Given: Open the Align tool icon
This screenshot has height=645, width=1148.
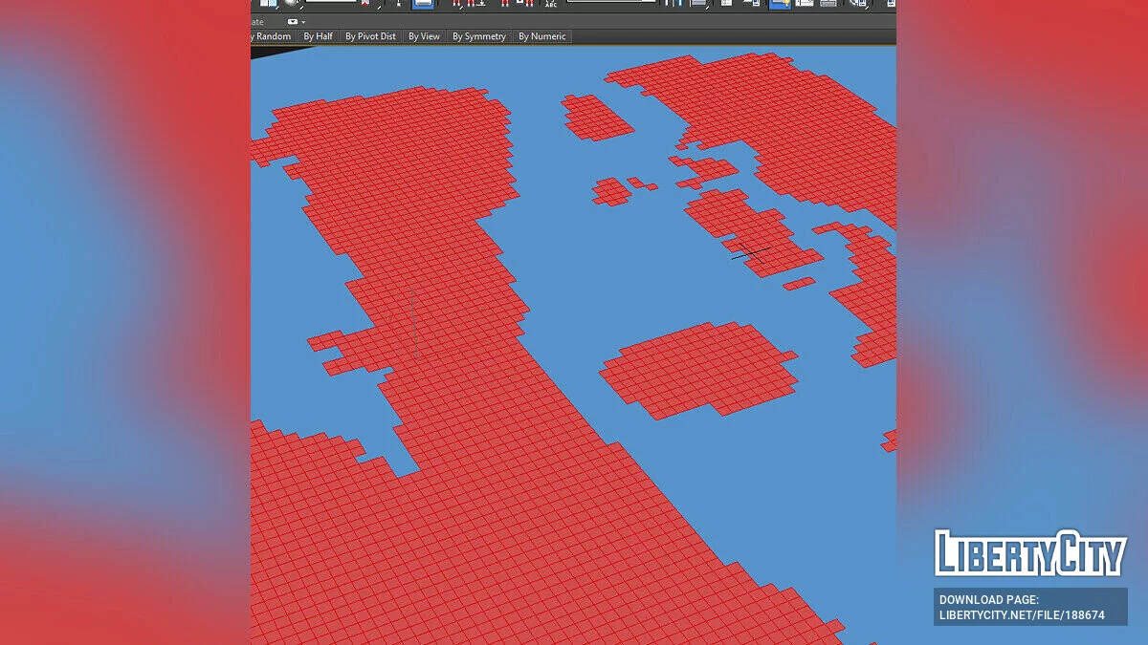Looking at the screenshot, I should coord(696,4).
